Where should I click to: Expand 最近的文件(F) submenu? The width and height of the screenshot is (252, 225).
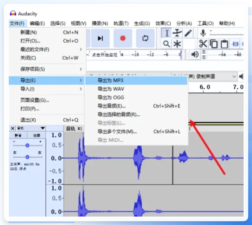[x=47, y=49]
